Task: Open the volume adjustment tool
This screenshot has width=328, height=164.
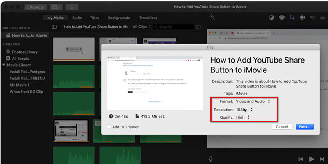Action: (x=312, y=18)
